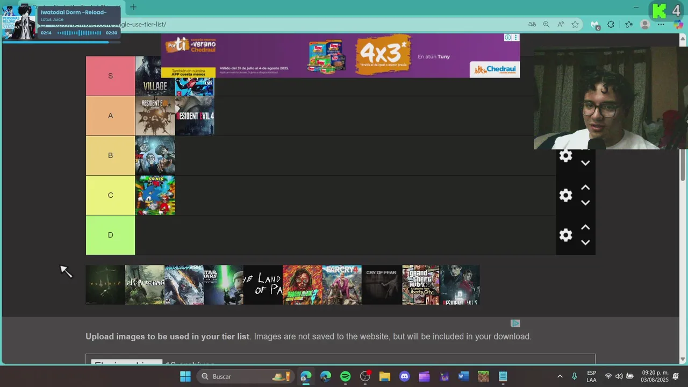The width and height of the screenshot is (688, 387).
Task: Click the ad info icon on banner
Action: click(x=508, y=38)
